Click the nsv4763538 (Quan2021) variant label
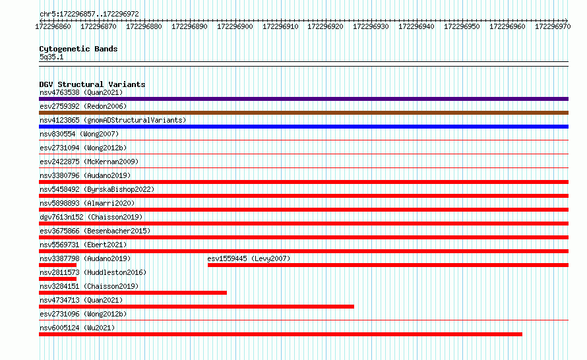The image size is (587, 360). coord(81,92)
